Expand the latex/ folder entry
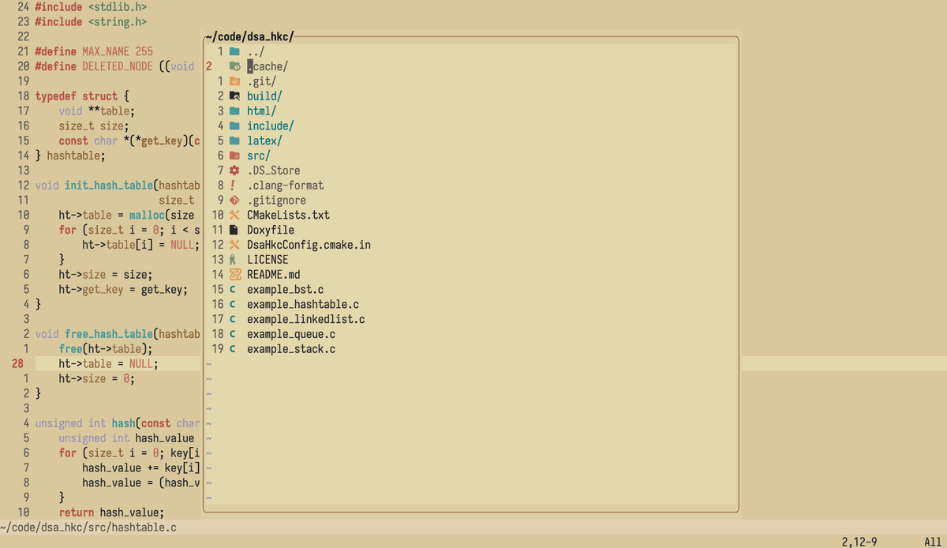The width and height of the screenshot is (947, 548). pos(264,141)
